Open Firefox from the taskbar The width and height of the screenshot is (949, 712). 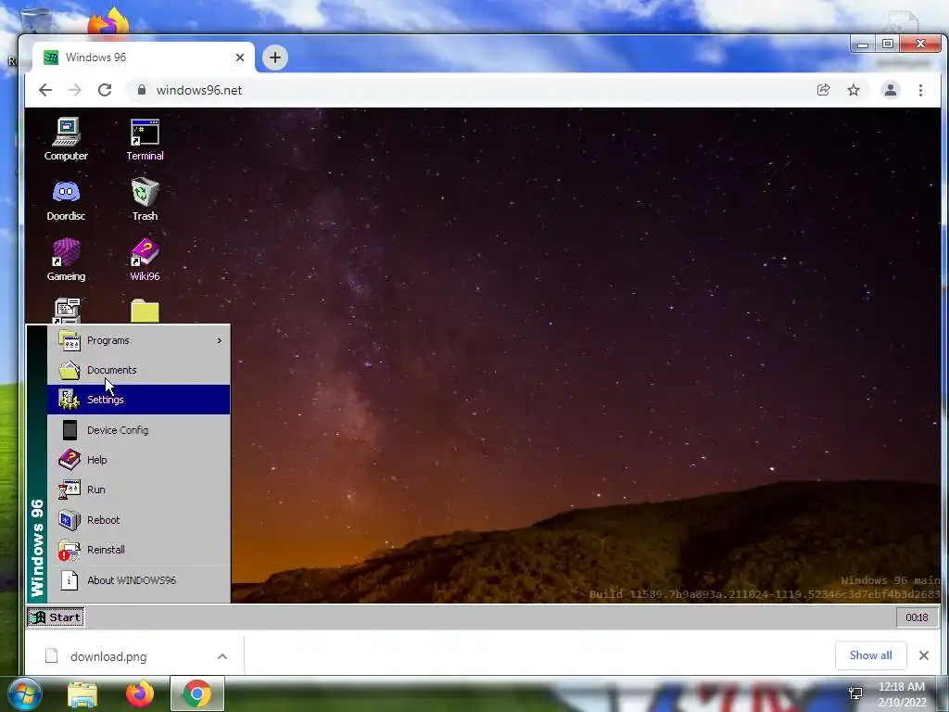pos(140,693)
